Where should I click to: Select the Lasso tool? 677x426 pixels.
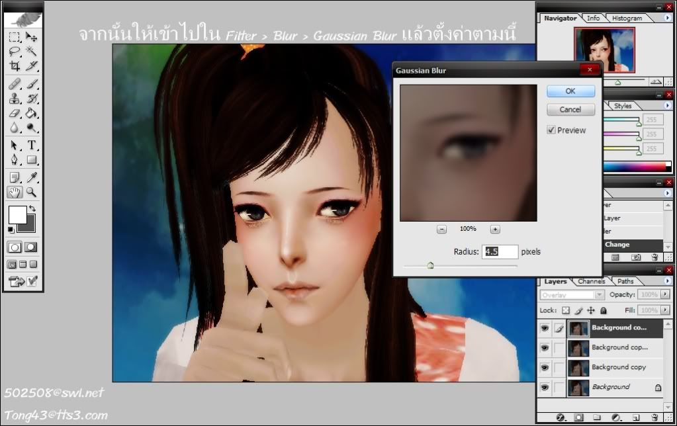[x=15, y=52]
